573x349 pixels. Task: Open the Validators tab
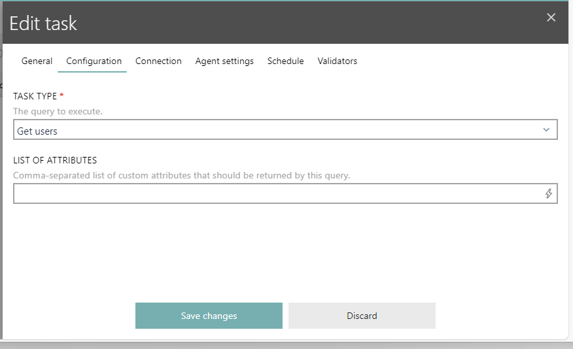click(x=337, y=61)
